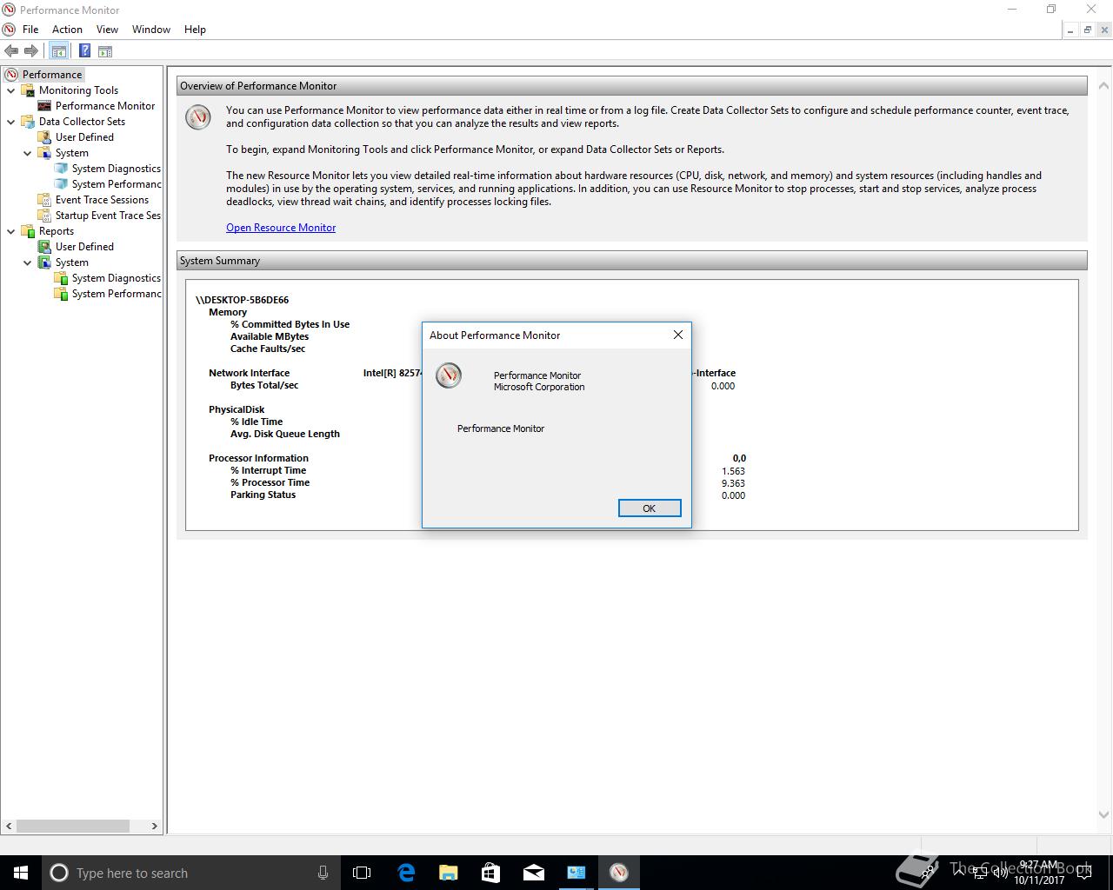Click 'Parking Status' counter text
This screenshot has height=890, width=1113.
coord(263,495)
